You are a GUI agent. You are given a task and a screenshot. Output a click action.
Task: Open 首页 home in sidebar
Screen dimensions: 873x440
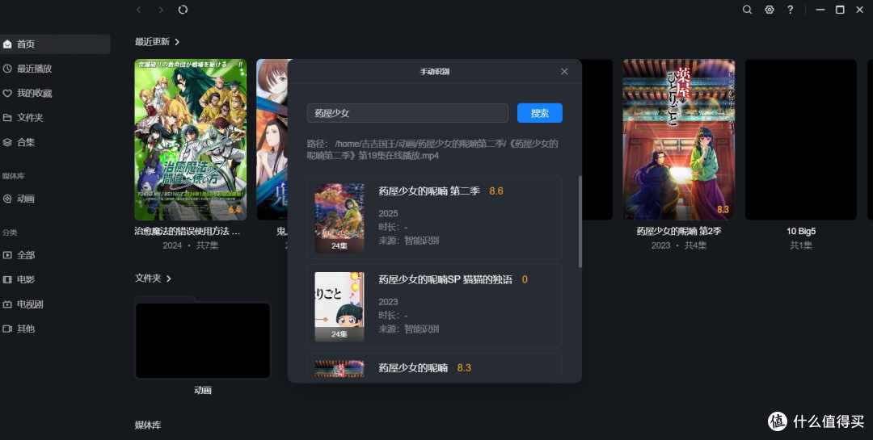[55, 44]
